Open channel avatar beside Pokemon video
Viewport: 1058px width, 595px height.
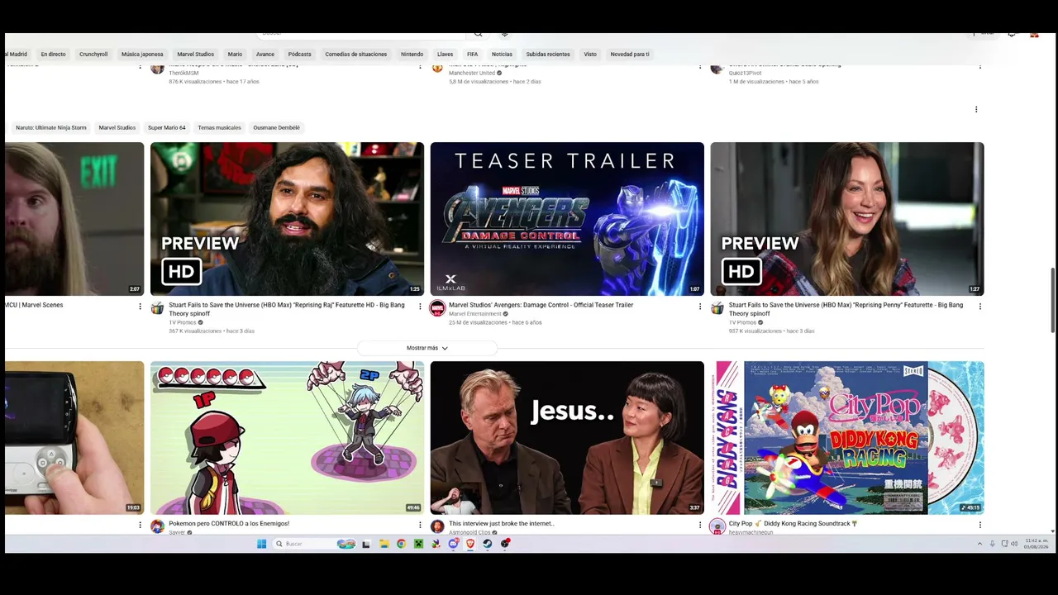[x=157, y=526]
